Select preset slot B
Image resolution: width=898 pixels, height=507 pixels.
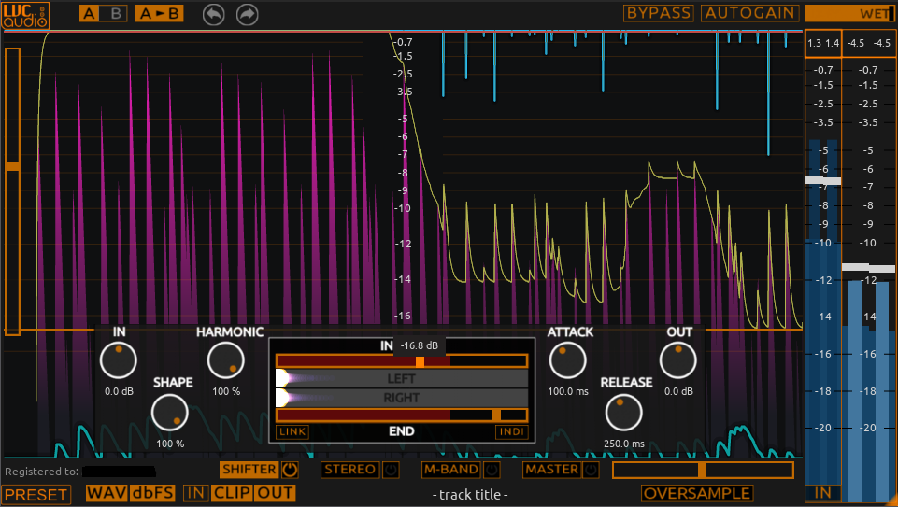(115, 14)
